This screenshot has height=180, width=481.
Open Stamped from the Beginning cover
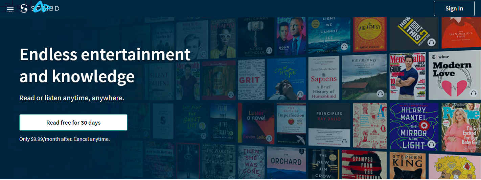(x=364, y=165)
